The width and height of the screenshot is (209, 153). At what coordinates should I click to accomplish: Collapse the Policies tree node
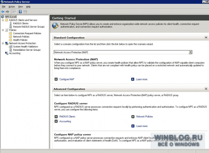pyautogui.click(x=3, y=30)
